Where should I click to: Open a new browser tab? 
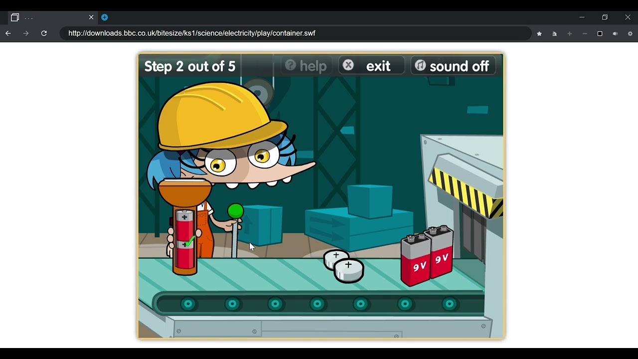(104, 17)
